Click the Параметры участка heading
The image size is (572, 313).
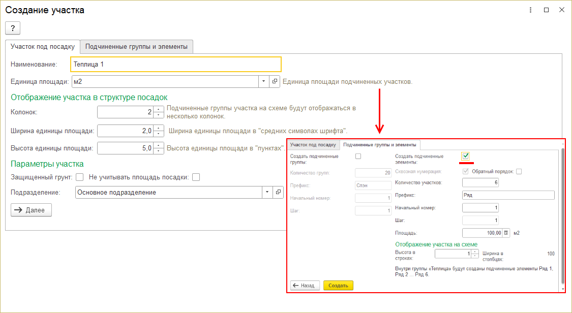(47, 164)
